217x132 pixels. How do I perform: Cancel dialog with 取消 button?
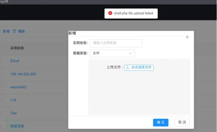182,123
